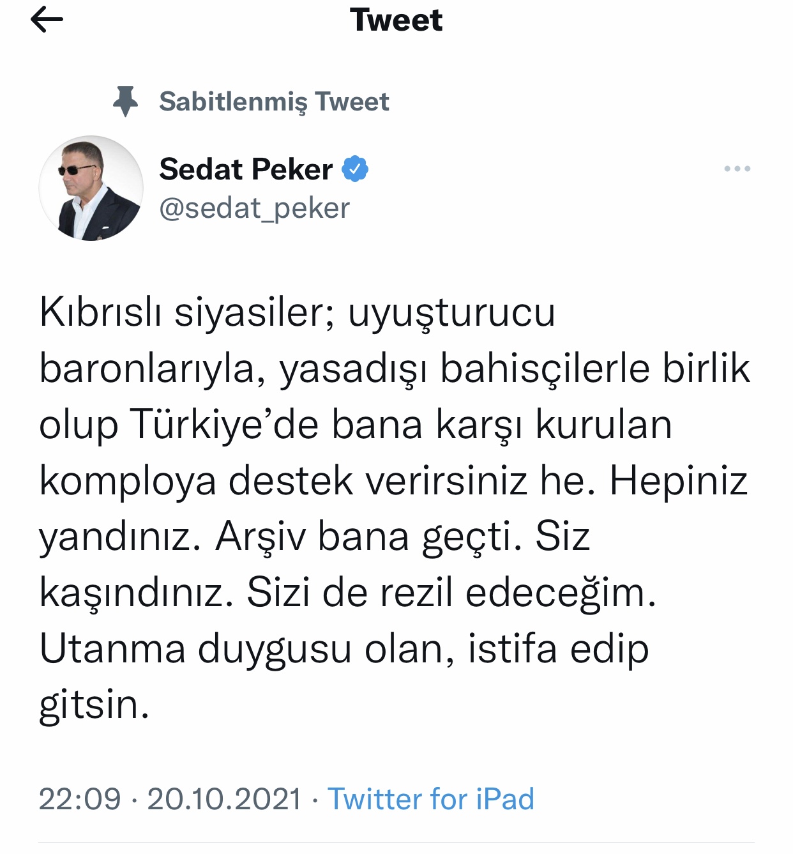Viewport: 793px width, 854px height.
Task: Open the three-dot more options menu
Action: pos(737,169)
